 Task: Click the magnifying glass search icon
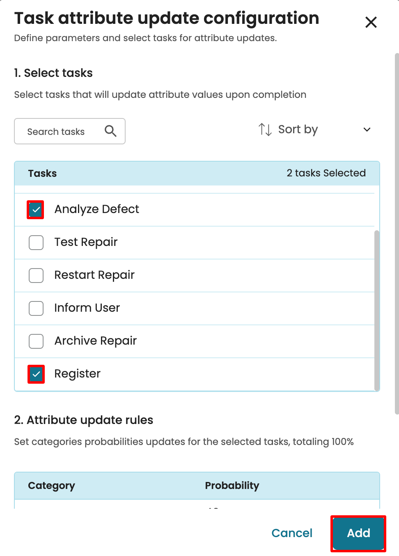(x=110, y=131)
